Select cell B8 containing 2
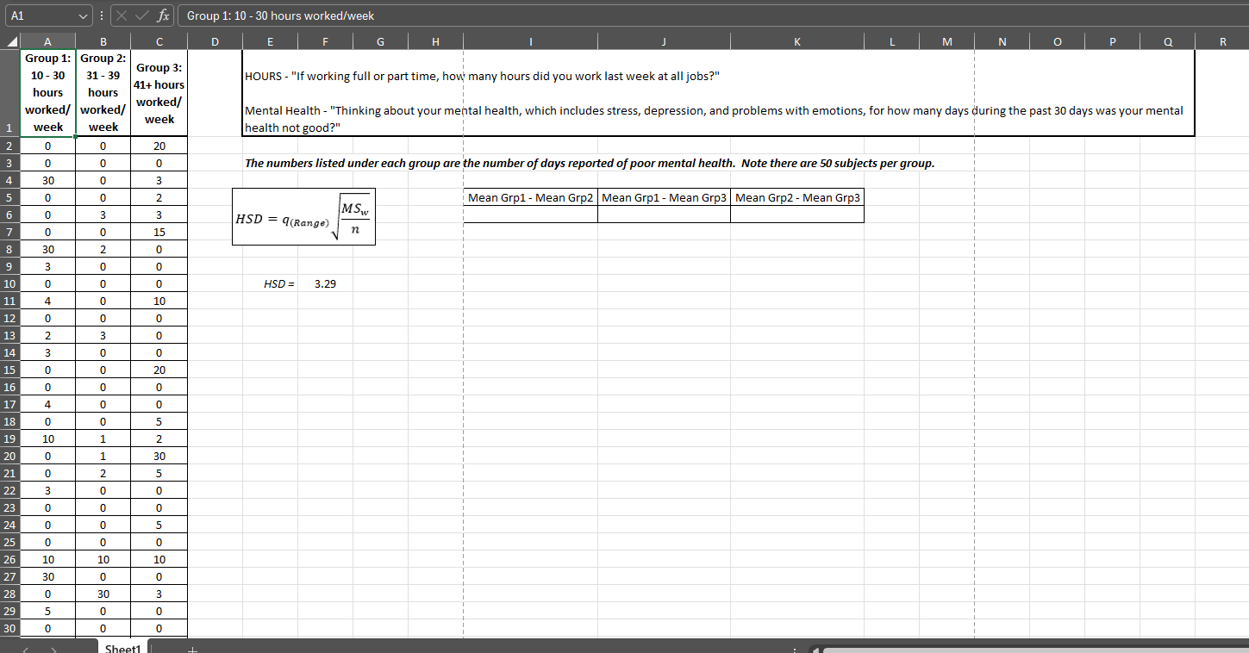Screen dimensions: 1249x653 tap(103, 249)
